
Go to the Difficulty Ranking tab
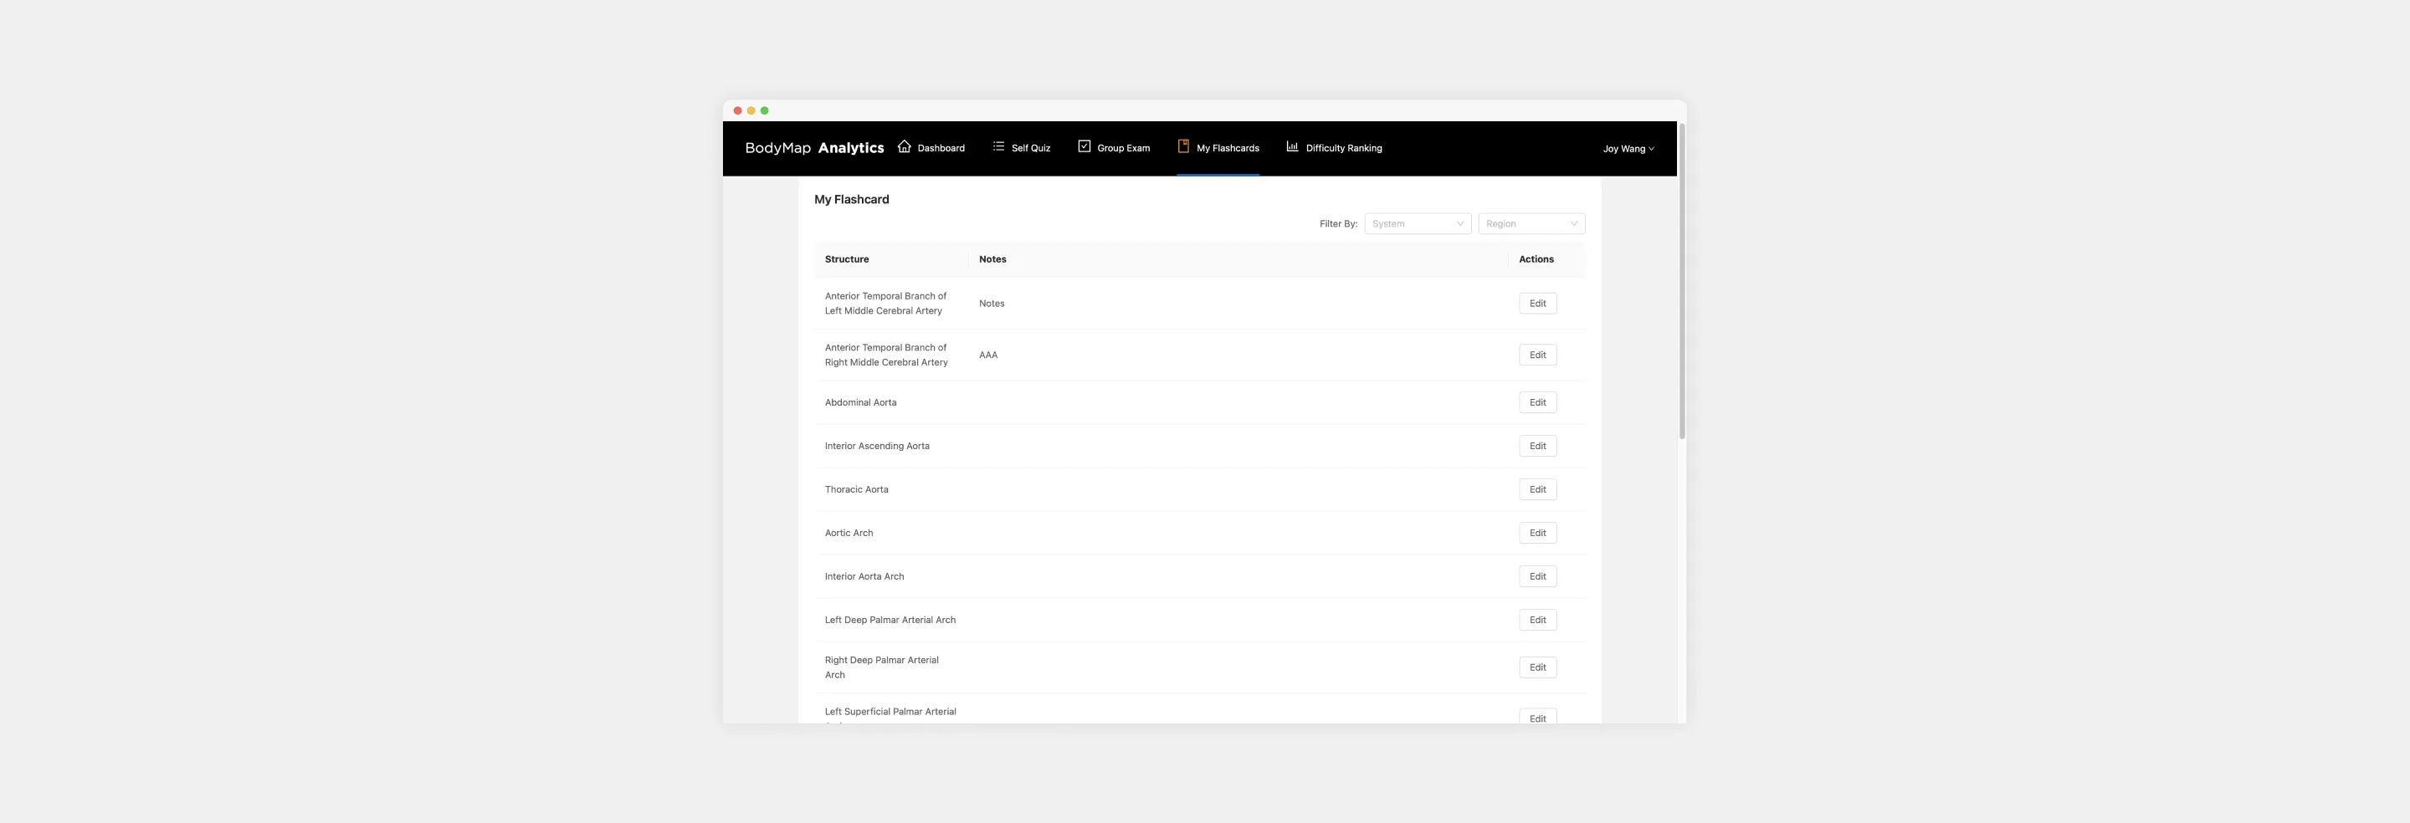click(1342, 148)
